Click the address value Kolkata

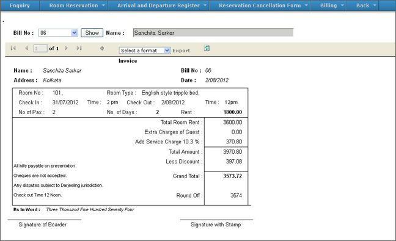pyautogui.click(x=52, y=80)
